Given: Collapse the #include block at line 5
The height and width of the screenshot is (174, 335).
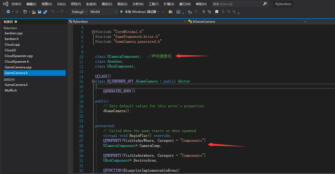Looking at the screenshot, I should (x=93, y=32).
